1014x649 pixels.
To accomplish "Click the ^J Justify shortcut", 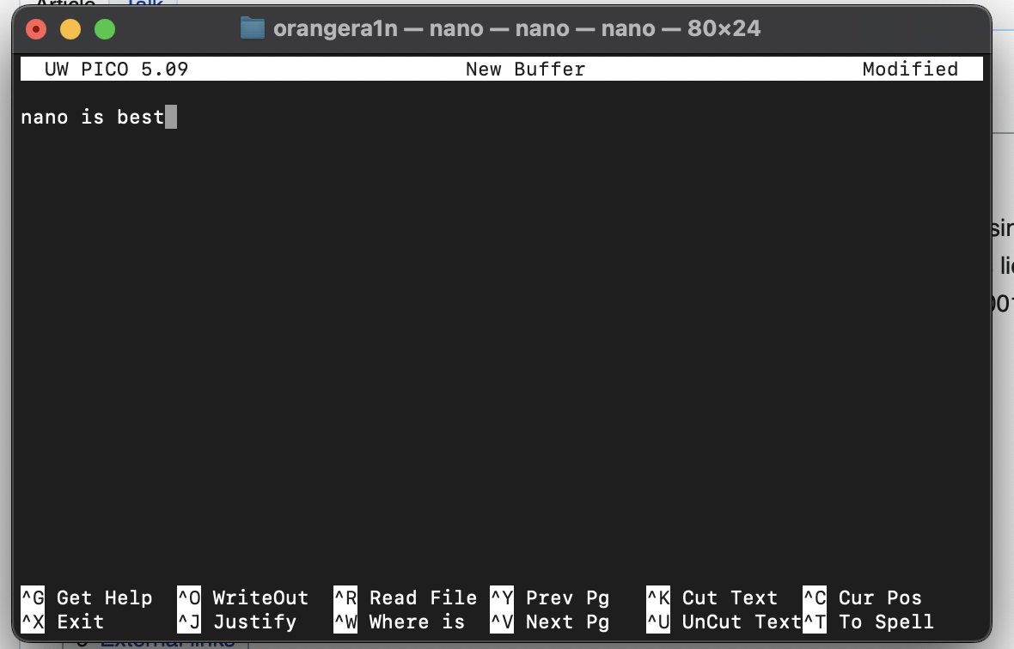I will click(x=236, y=622).
